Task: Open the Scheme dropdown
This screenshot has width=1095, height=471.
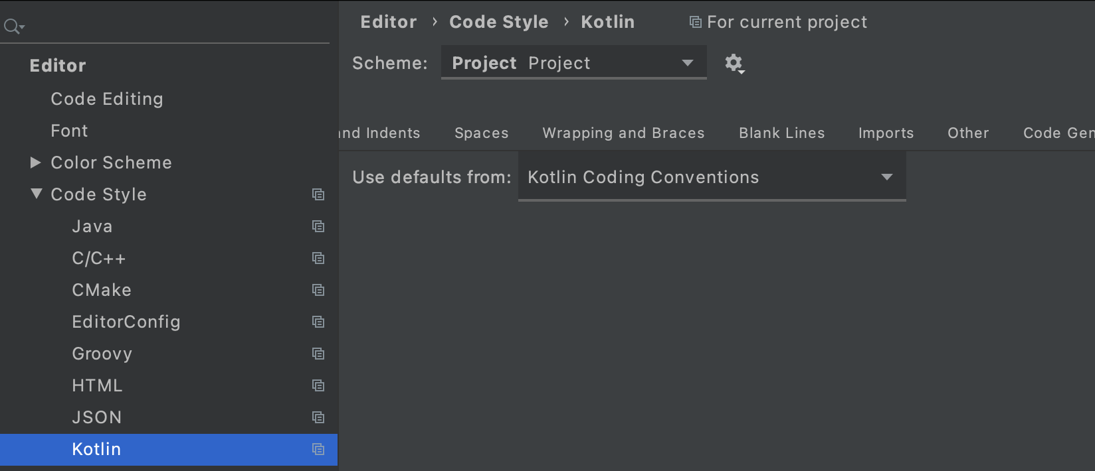Action: [x=573, y=63]
